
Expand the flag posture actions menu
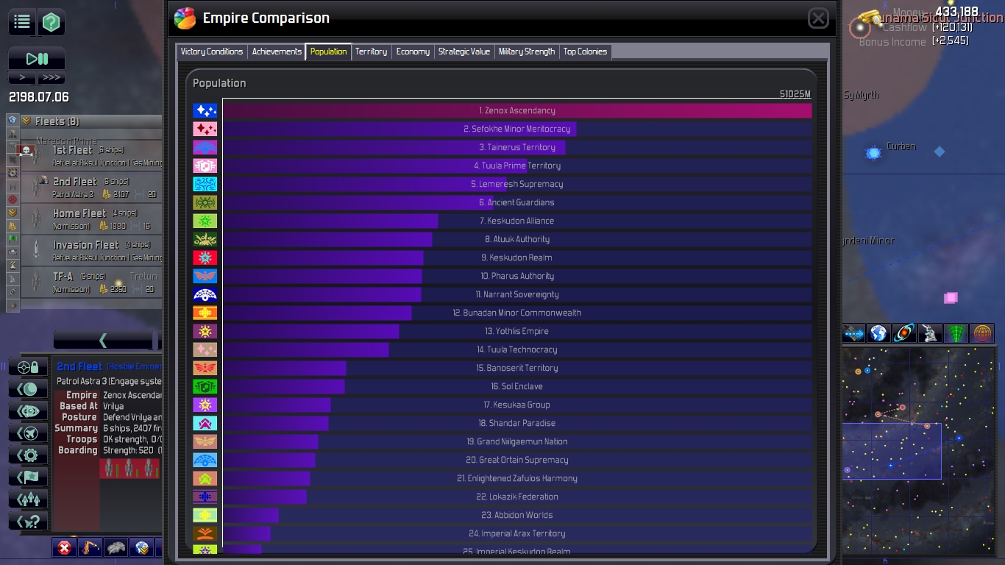point(29,477)
